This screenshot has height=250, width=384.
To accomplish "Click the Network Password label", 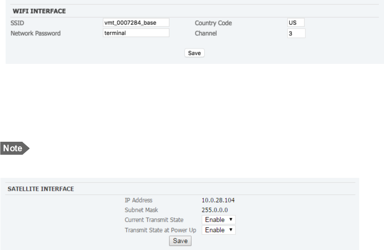I will (x=35, y=33).
